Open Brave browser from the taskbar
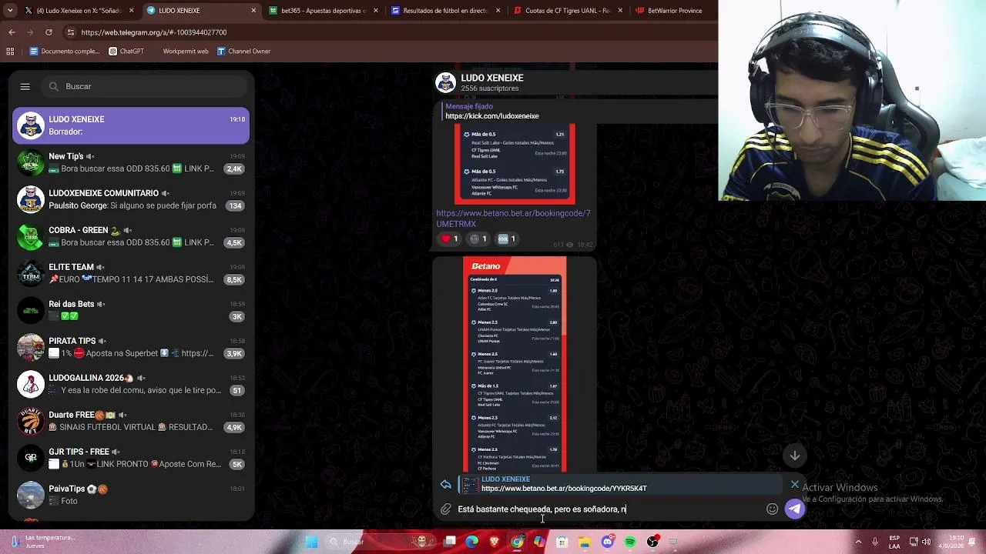Screen dimensions: 986x554 pos(495,542)
